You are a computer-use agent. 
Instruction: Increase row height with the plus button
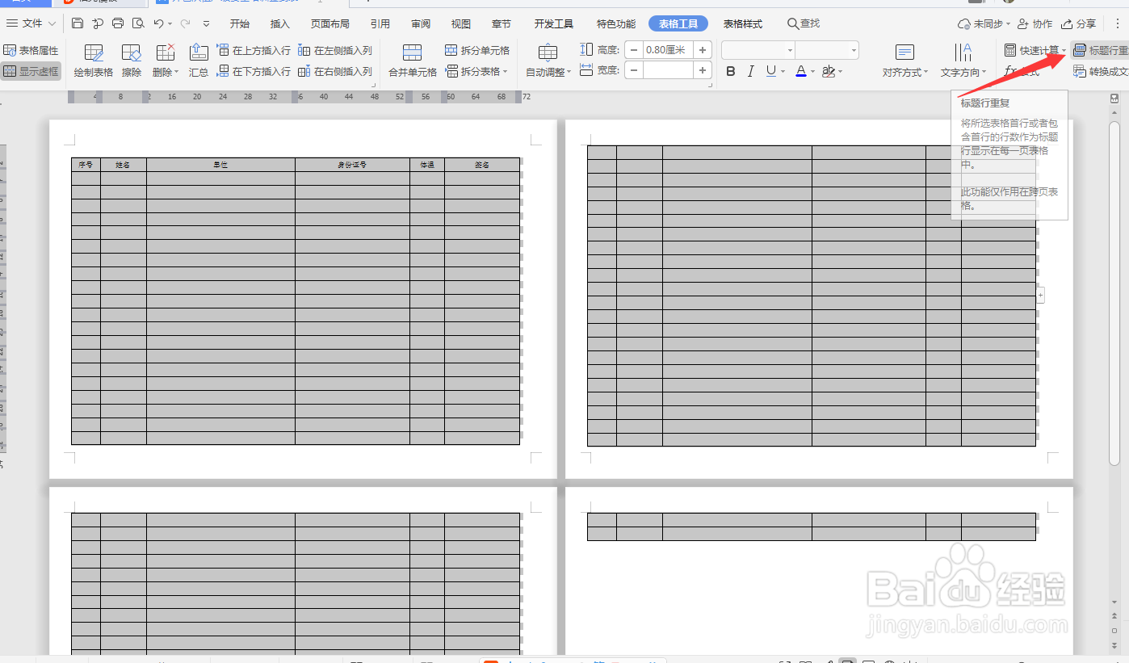pyautogui.click(x=703, y=50)
